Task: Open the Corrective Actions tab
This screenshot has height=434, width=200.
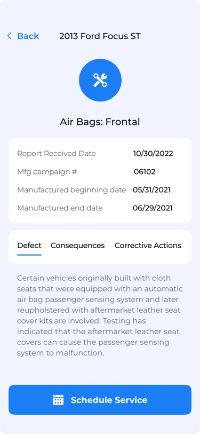Action: click(x=148, y=246)
